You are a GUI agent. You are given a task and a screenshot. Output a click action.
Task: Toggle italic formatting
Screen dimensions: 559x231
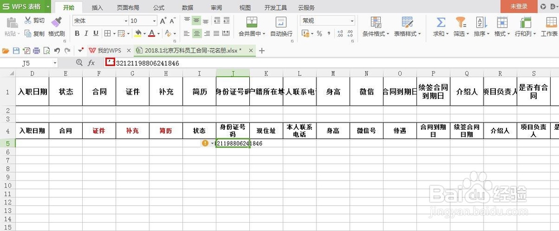(x=86, y=34)
